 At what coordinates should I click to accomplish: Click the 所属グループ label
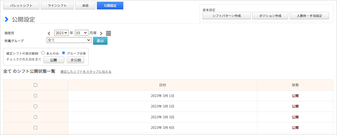[14, 41]
